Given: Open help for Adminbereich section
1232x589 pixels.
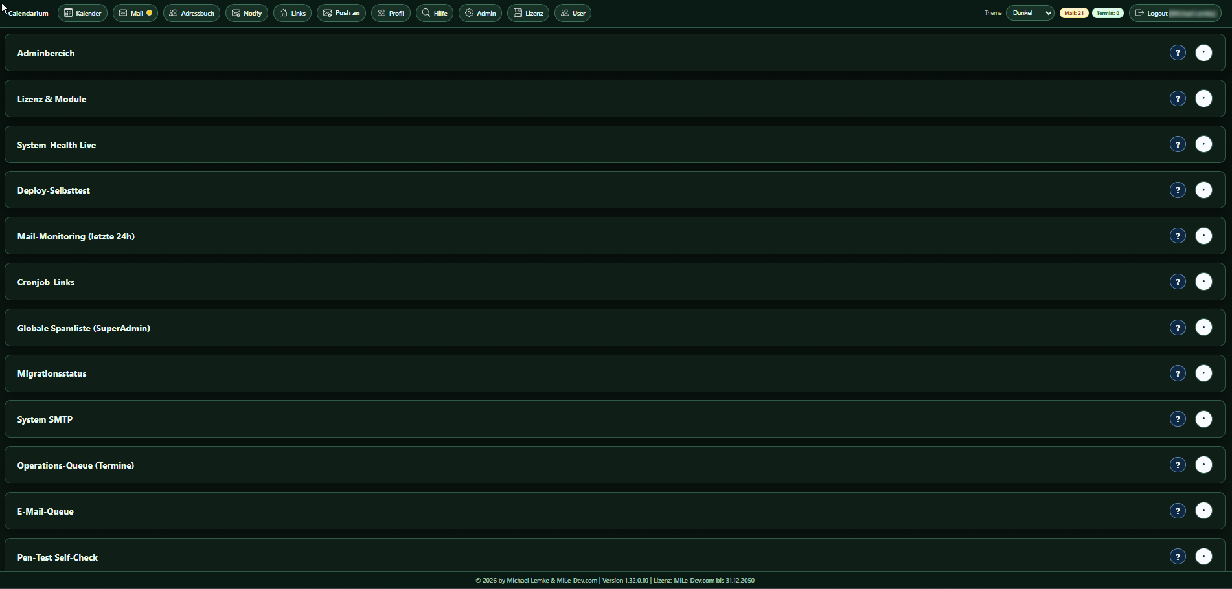Looking at the screenshot, I should (1178, 52).
